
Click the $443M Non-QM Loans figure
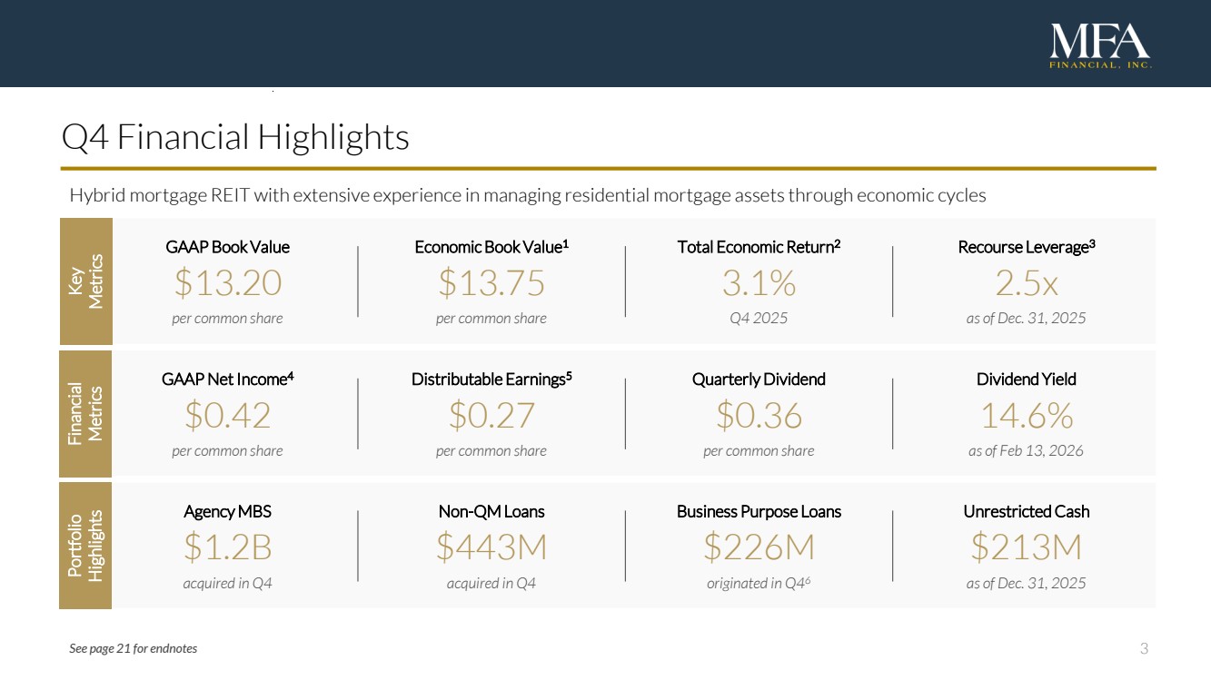click(491, 548)
